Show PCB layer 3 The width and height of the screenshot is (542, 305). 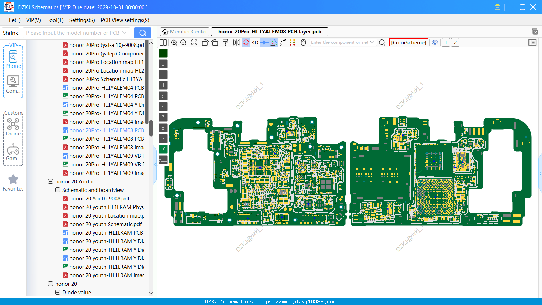(163, 75)
